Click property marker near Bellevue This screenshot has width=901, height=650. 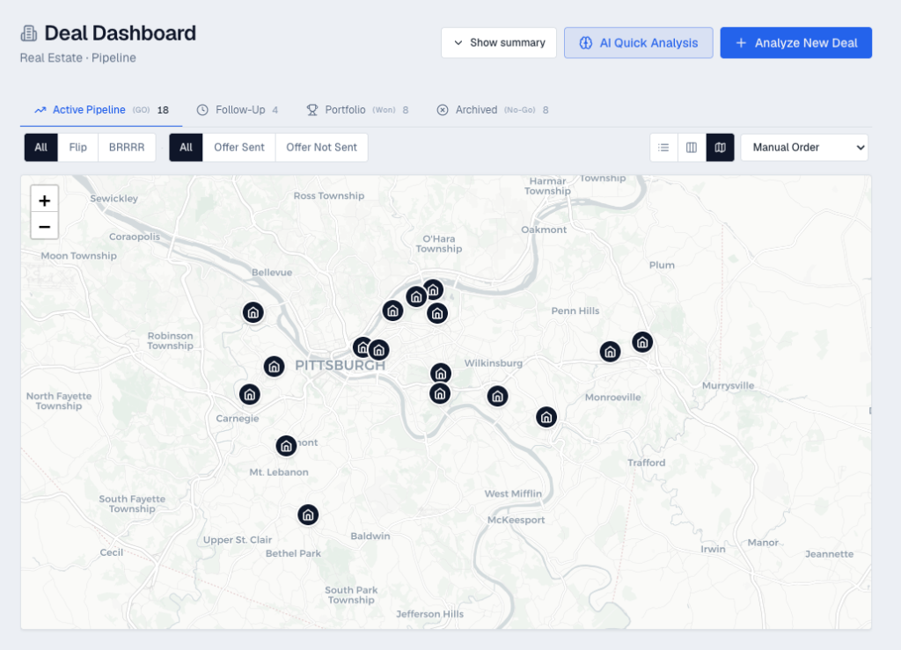(x=253, y=312)
